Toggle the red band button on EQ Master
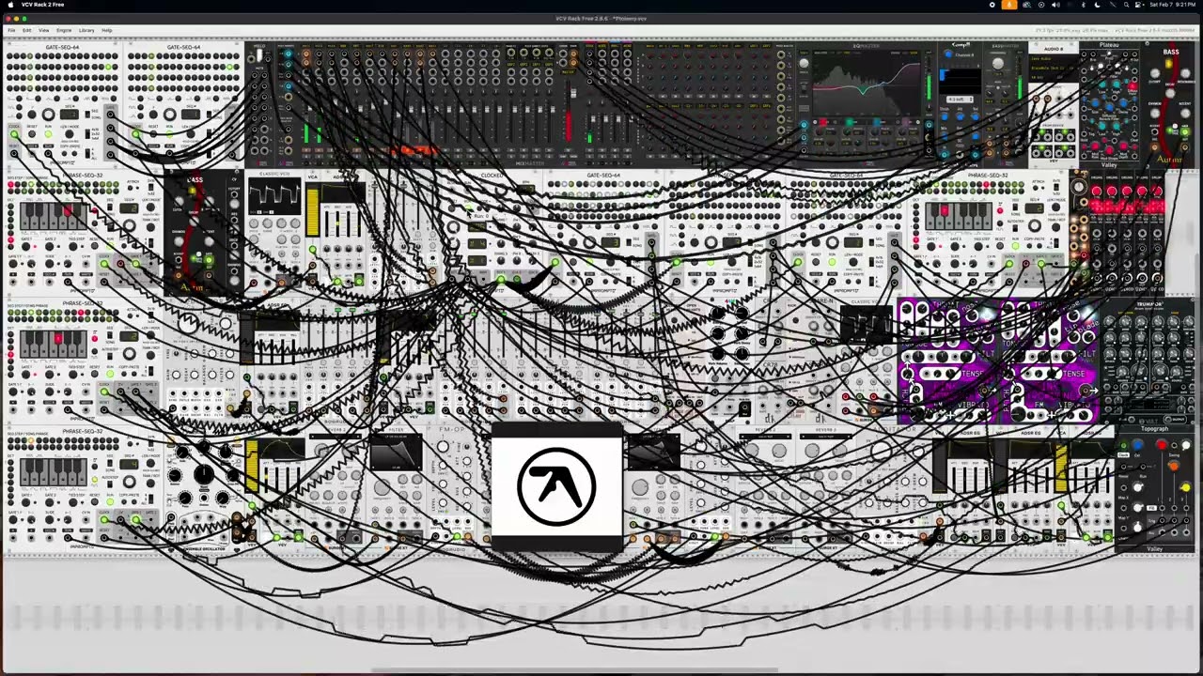The height and width of the screenshot is (676, 1203). click(x=823, y=122)
